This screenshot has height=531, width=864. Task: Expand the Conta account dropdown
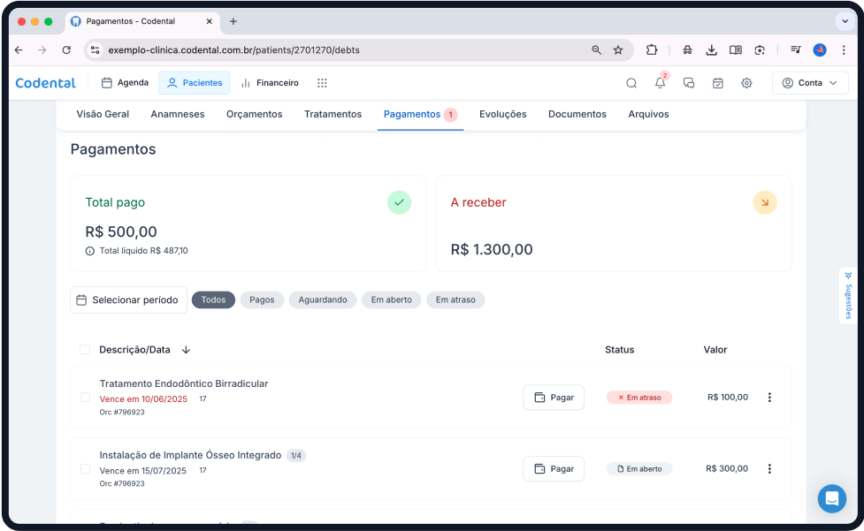[809, 83]
